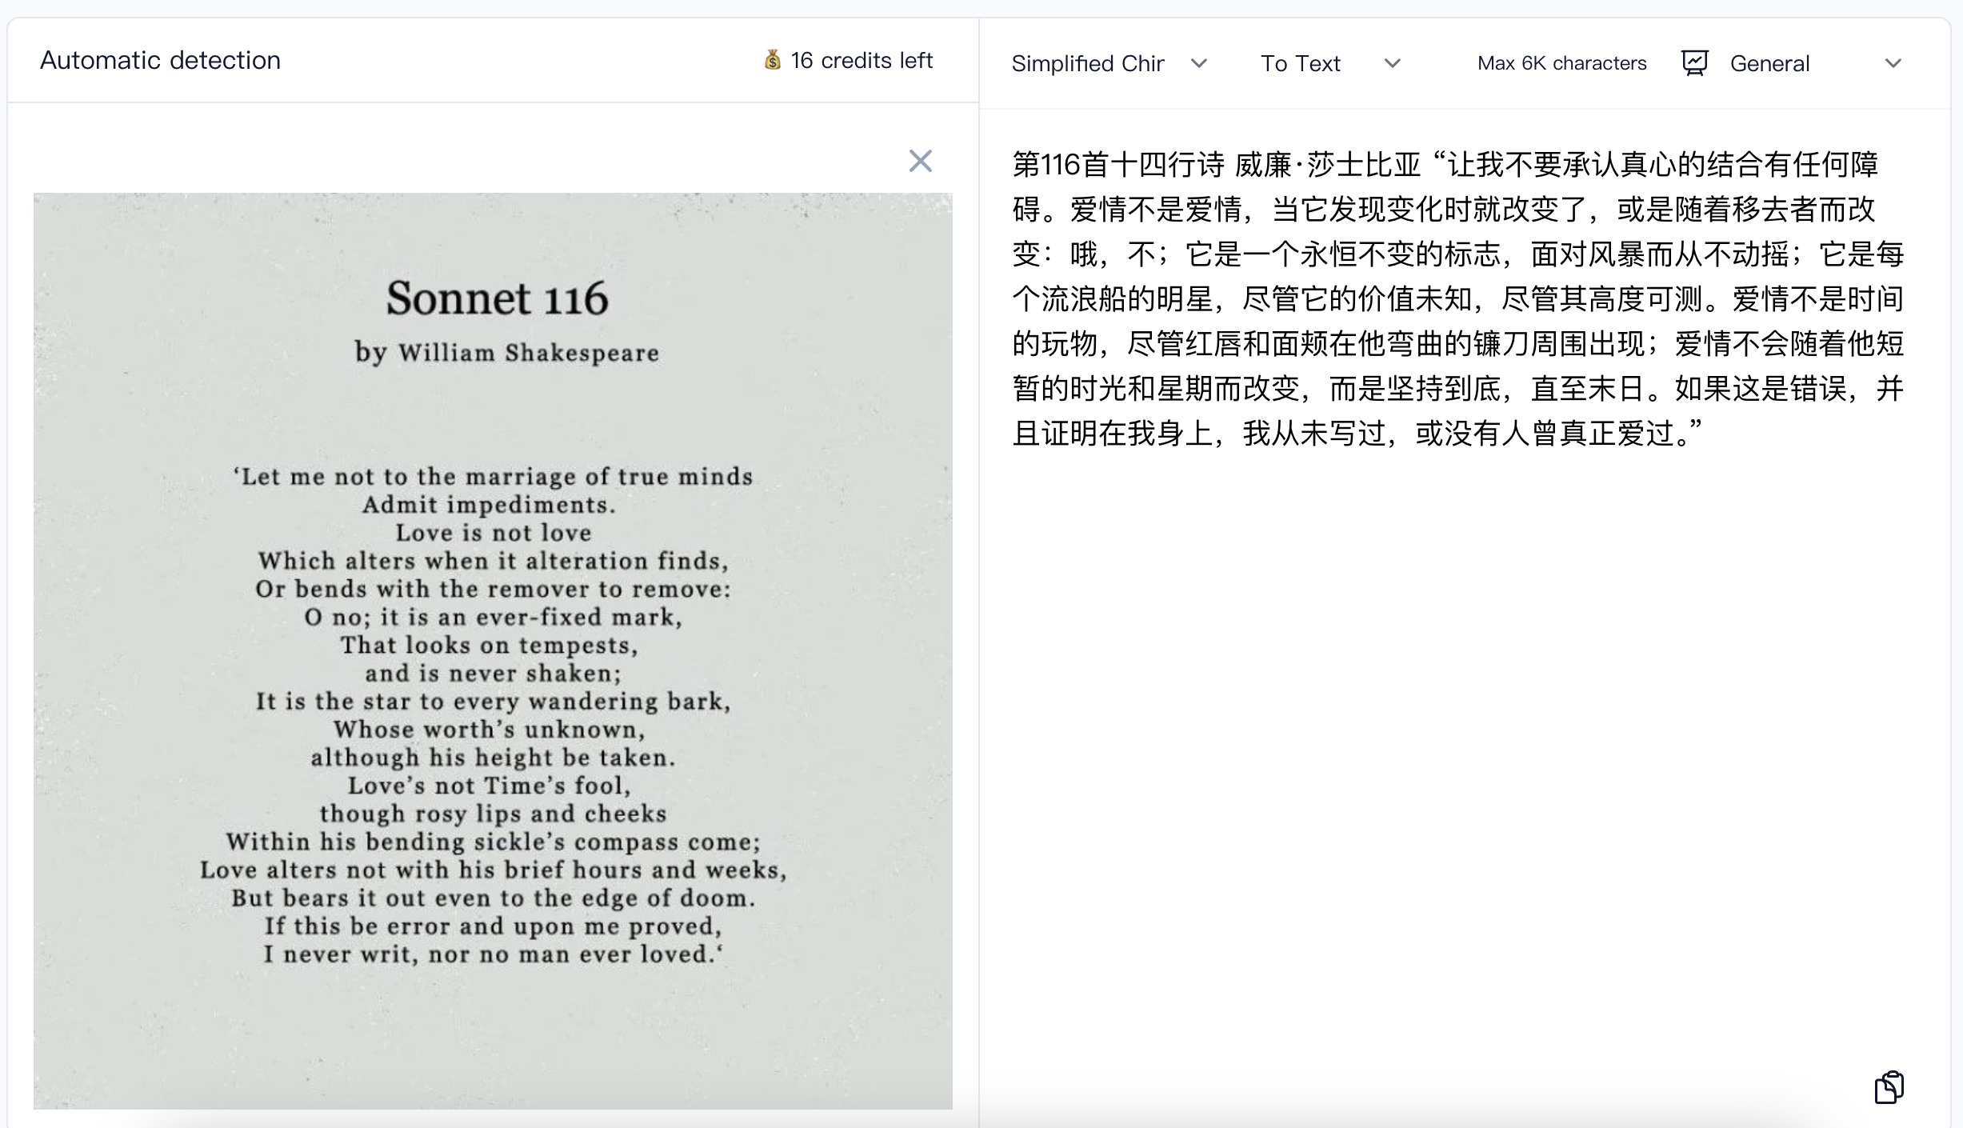Click the Simplified Chinese language label
This screenshot has height=1128, width=1963.
tap(1088, 63)
